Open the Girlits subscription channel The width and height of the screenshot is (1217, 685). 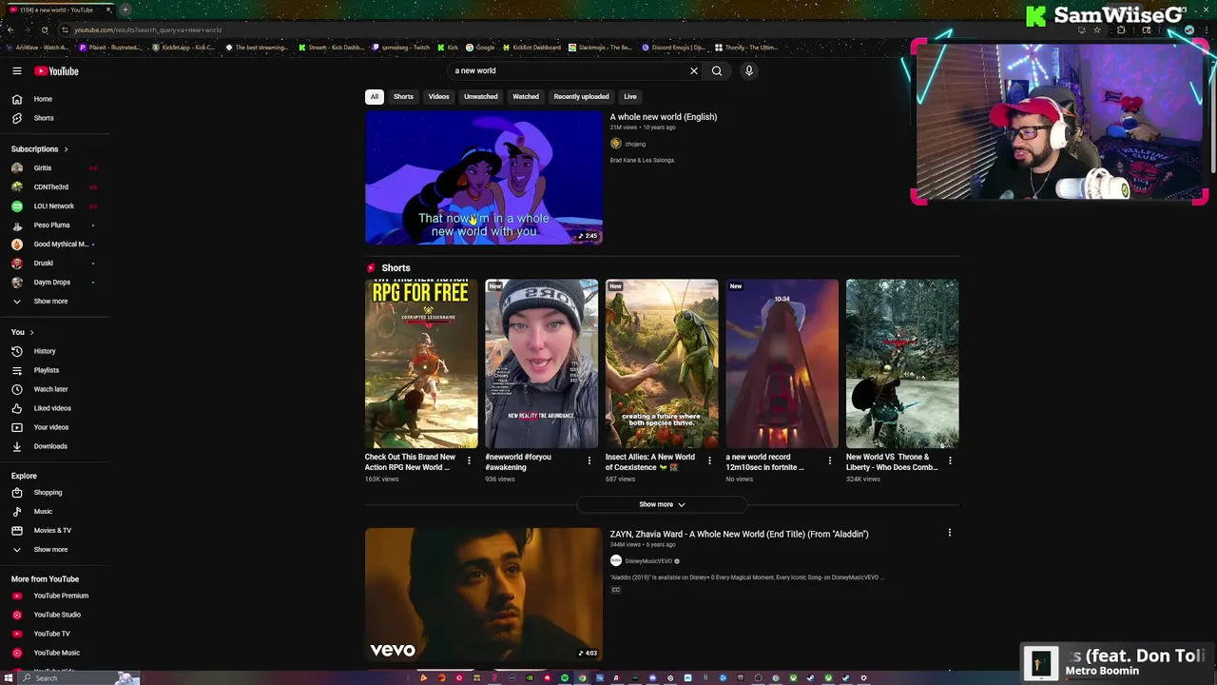point(43,168)
